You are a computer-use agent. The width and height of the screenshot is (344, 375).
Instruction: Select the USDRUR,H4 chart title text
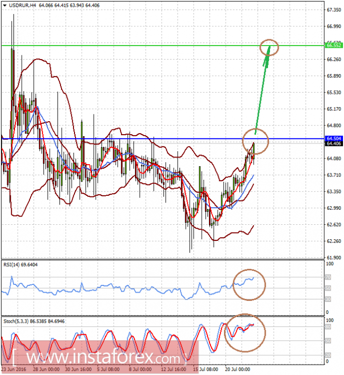[x=22, y=5]
